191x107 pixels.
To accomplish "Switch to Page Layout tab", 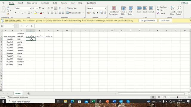I will pyautogui.click(x=32, y=3).
